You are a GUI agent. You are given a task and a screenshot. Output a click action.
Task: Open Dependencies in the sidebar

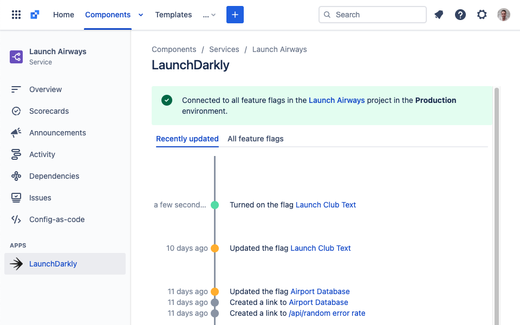click(x=54, y=176)
